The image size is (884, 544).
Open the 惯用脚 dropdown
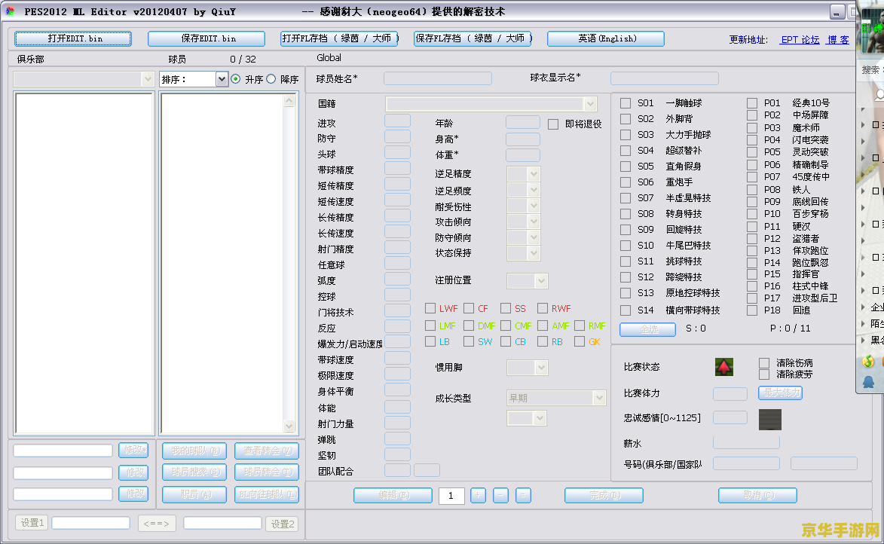coord(527,368)
